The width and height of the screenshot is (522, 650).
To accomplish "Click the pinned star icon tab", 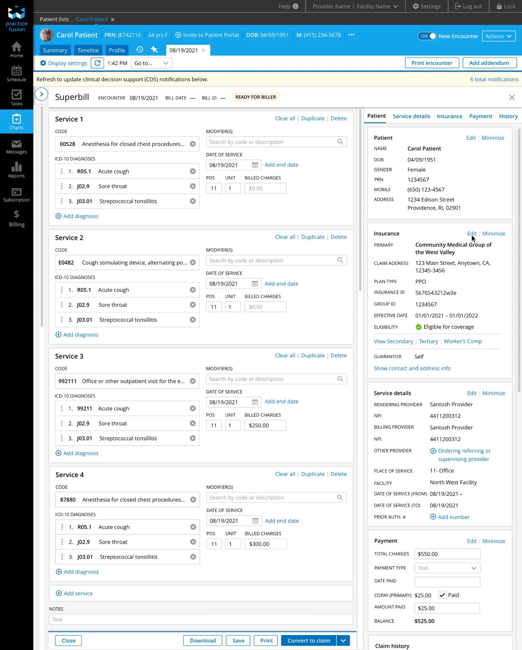I will [x=154, y=50].
